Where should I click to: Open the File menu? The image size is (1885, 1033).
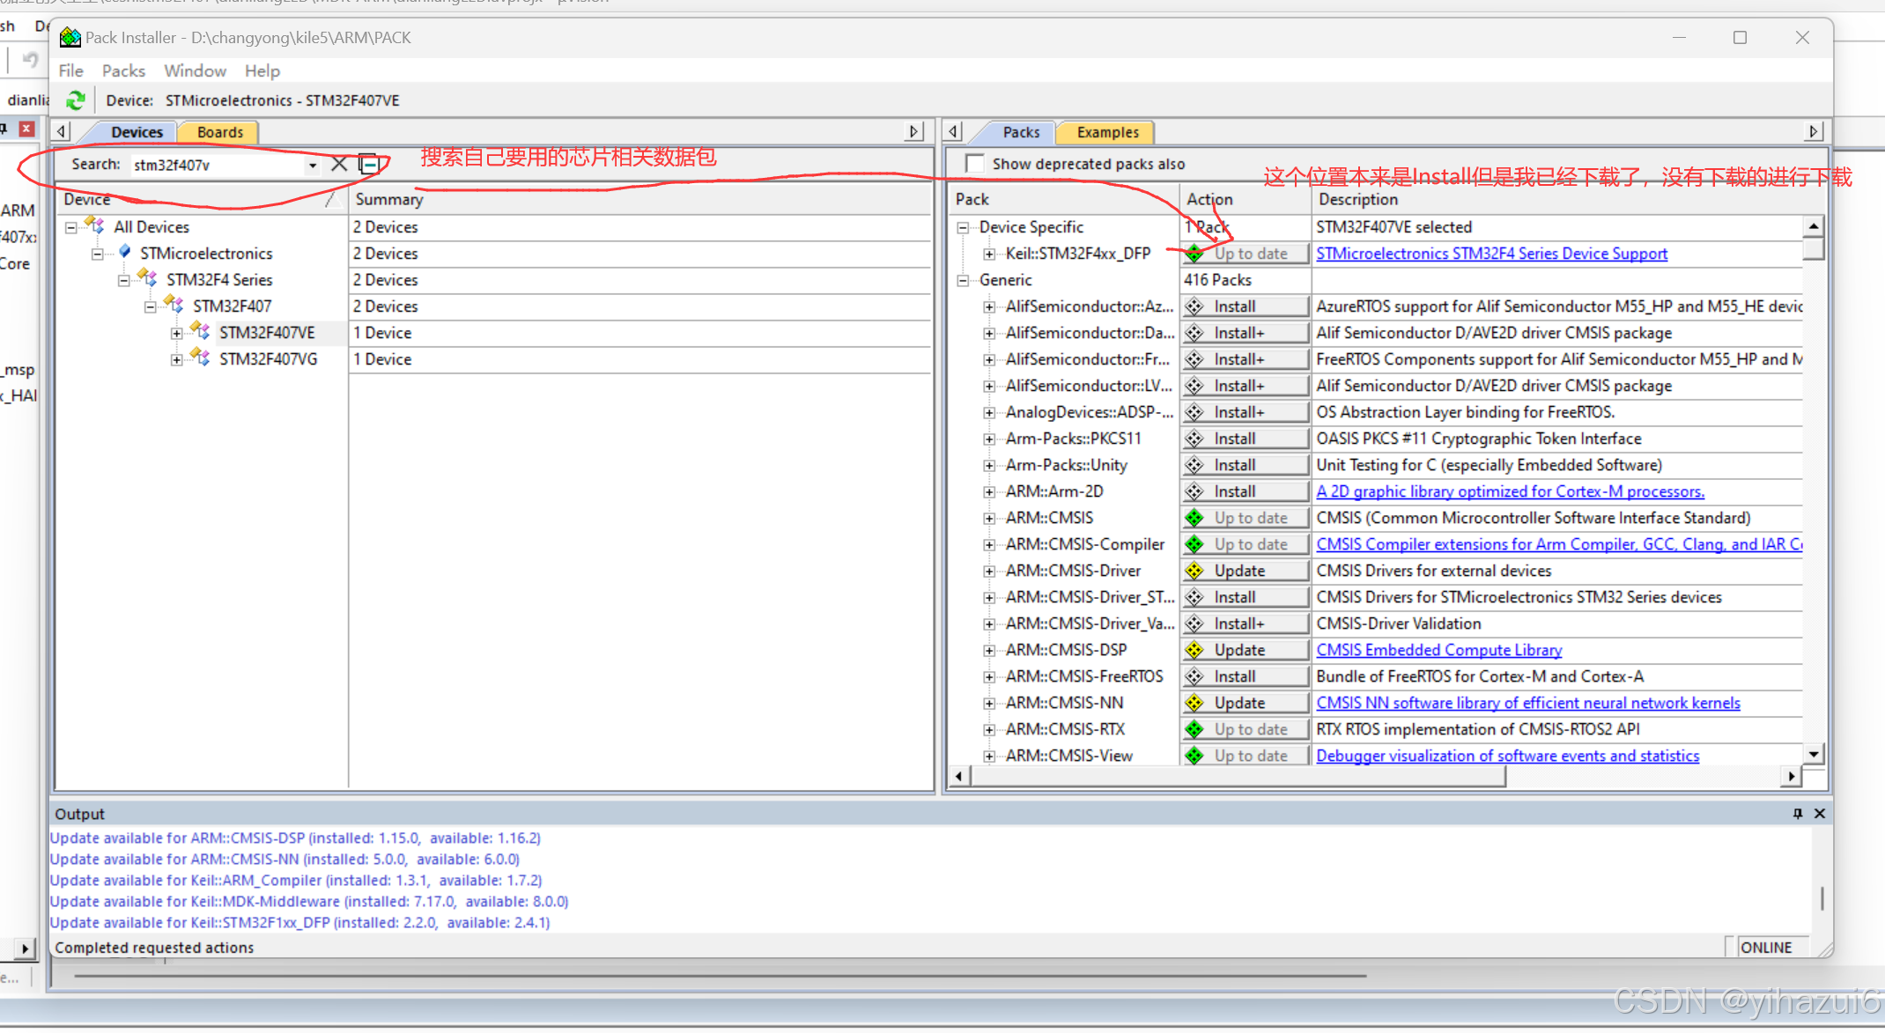(70, 70)
